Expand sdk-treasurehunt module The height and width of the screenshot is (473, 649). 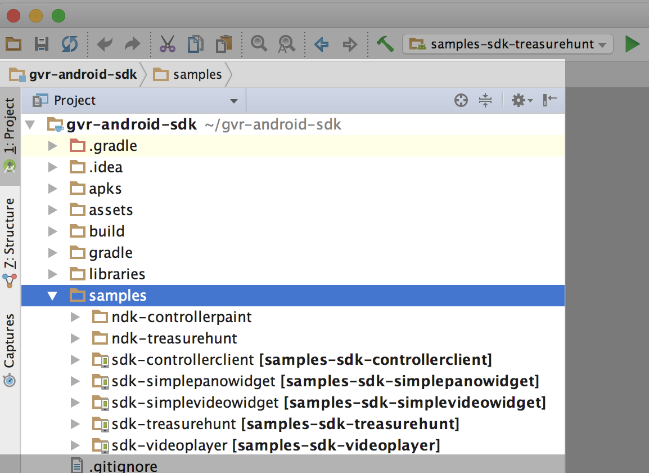pos(75,423)
